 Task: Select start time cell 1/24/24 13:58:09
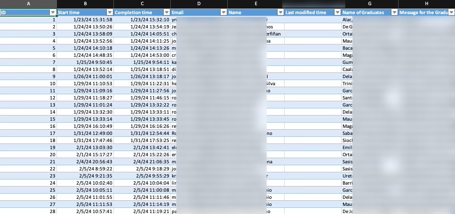pyautogui.click(x=85, y=34)
